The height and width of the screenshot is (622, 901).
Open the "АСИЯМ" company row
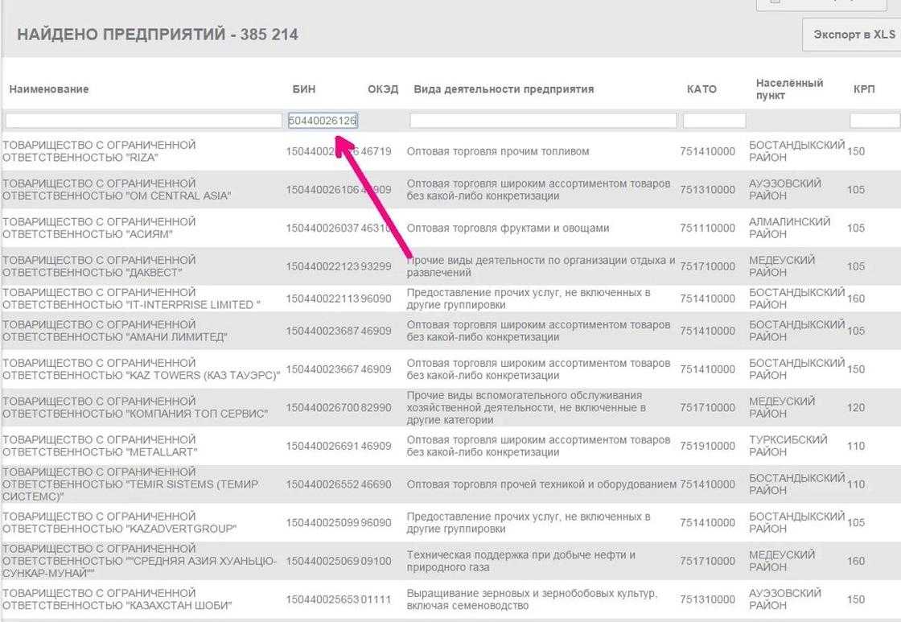[450, 229]
